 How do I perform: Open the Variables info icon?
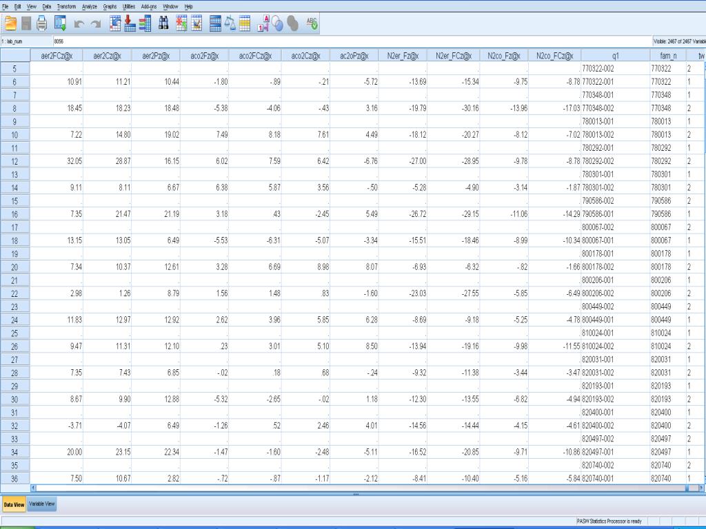coord(145,23)
